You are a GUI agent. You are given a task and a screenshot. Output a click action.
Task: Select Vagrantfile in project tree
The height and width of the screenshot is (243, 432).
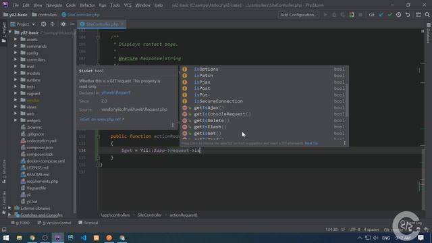[36, 188]
